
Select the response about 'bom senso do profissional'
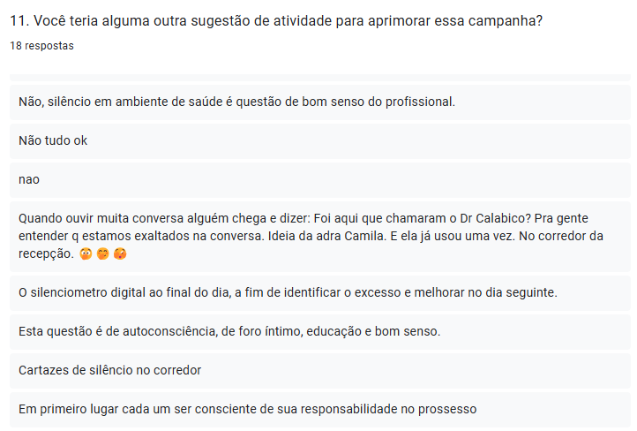(236, 102)
